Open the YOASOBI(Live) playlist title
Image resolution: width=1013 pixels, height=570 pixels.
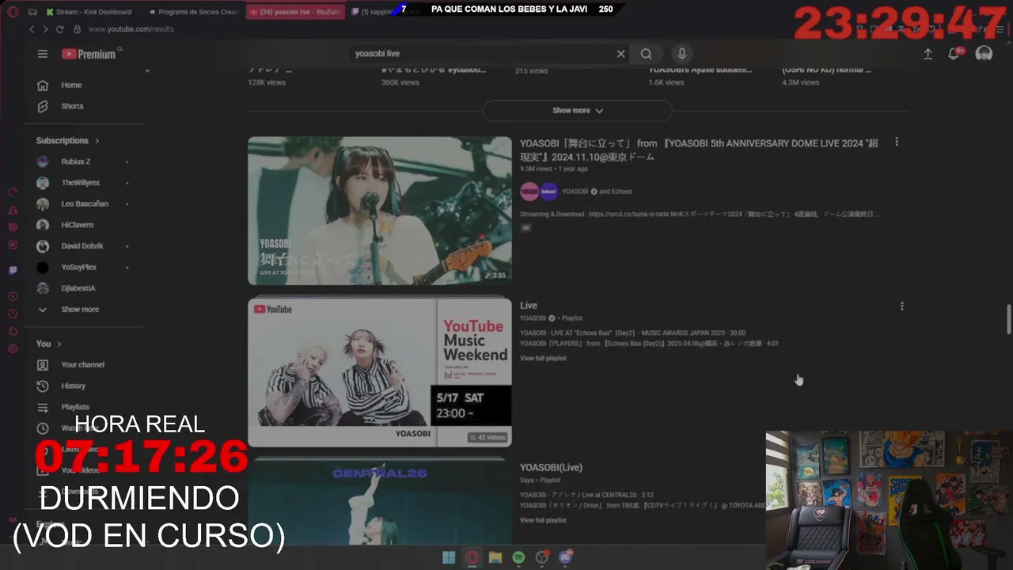point(551,468)
